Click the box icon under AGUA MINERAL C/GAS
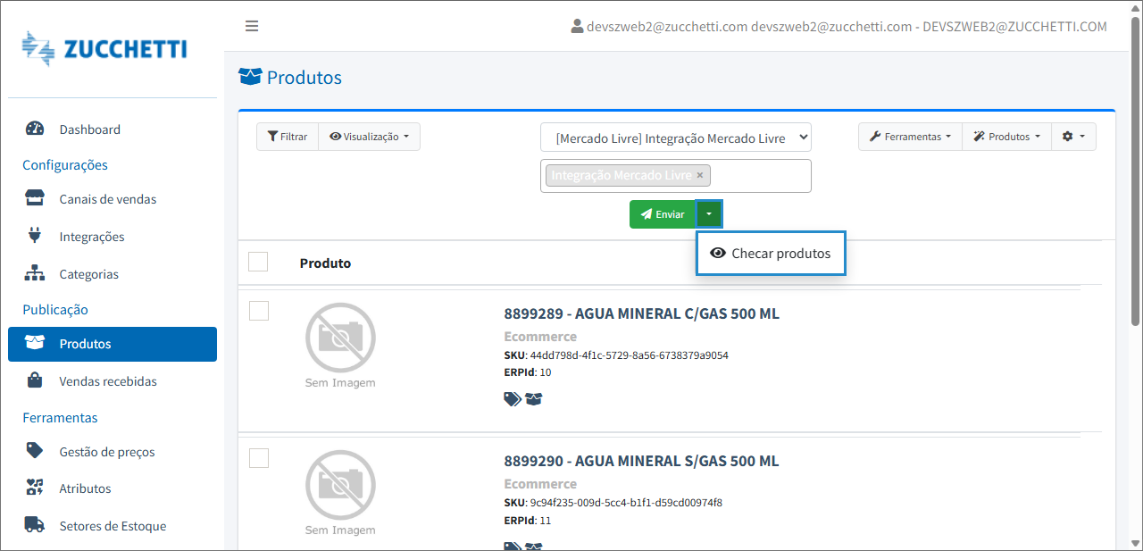1143x551 pixels. click(534, 399)
